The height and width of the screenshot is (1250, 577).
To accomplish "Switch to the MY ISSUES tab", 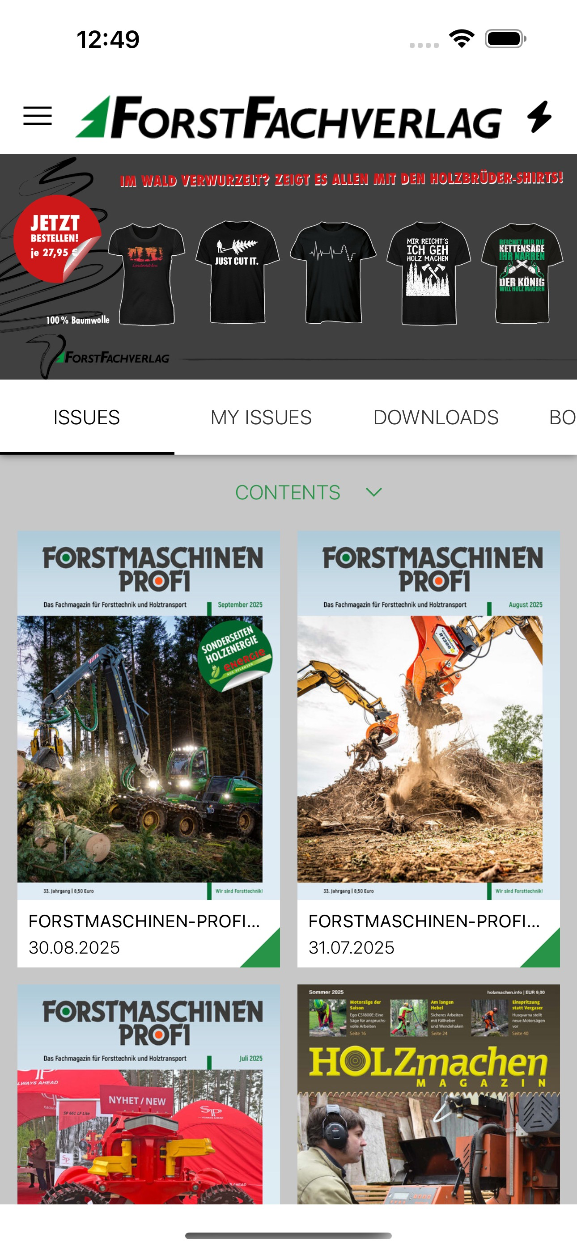I will (x=261, y=417).
